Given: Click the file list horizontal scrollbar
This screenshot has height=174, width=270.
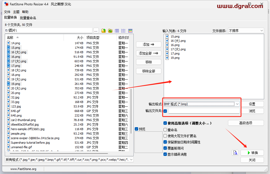Looking at the screenshot, I should [x=59, y=153].
